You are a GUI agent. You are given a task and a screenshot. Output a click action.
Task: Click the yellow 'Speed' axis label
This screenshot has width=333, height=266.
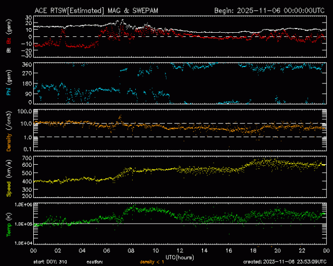point(9,189)
